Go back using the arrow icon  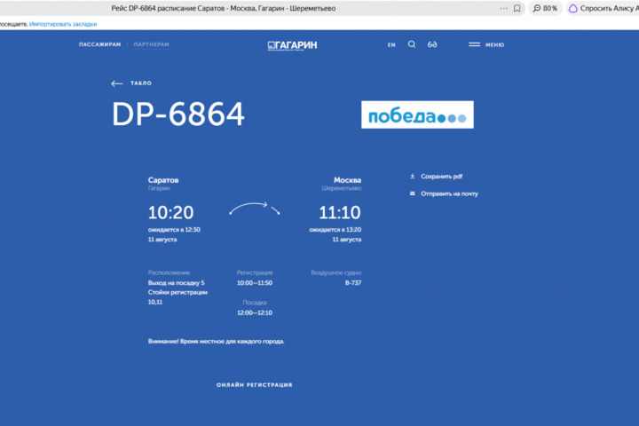(x=116, y=83)
